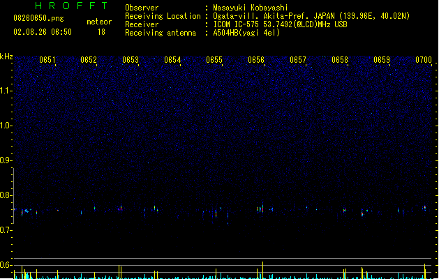Click the 1.0 frequency axis label

6,126
